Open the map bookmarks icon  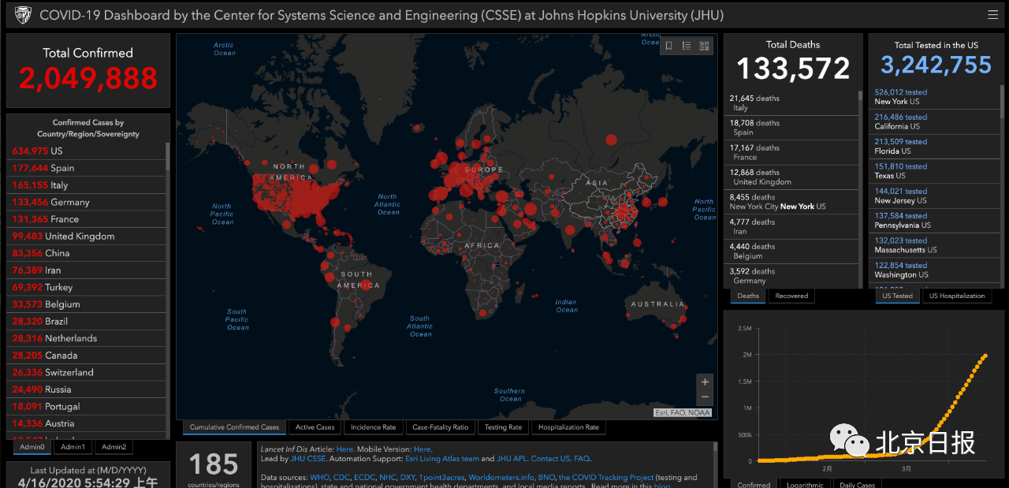coord(668,46)
